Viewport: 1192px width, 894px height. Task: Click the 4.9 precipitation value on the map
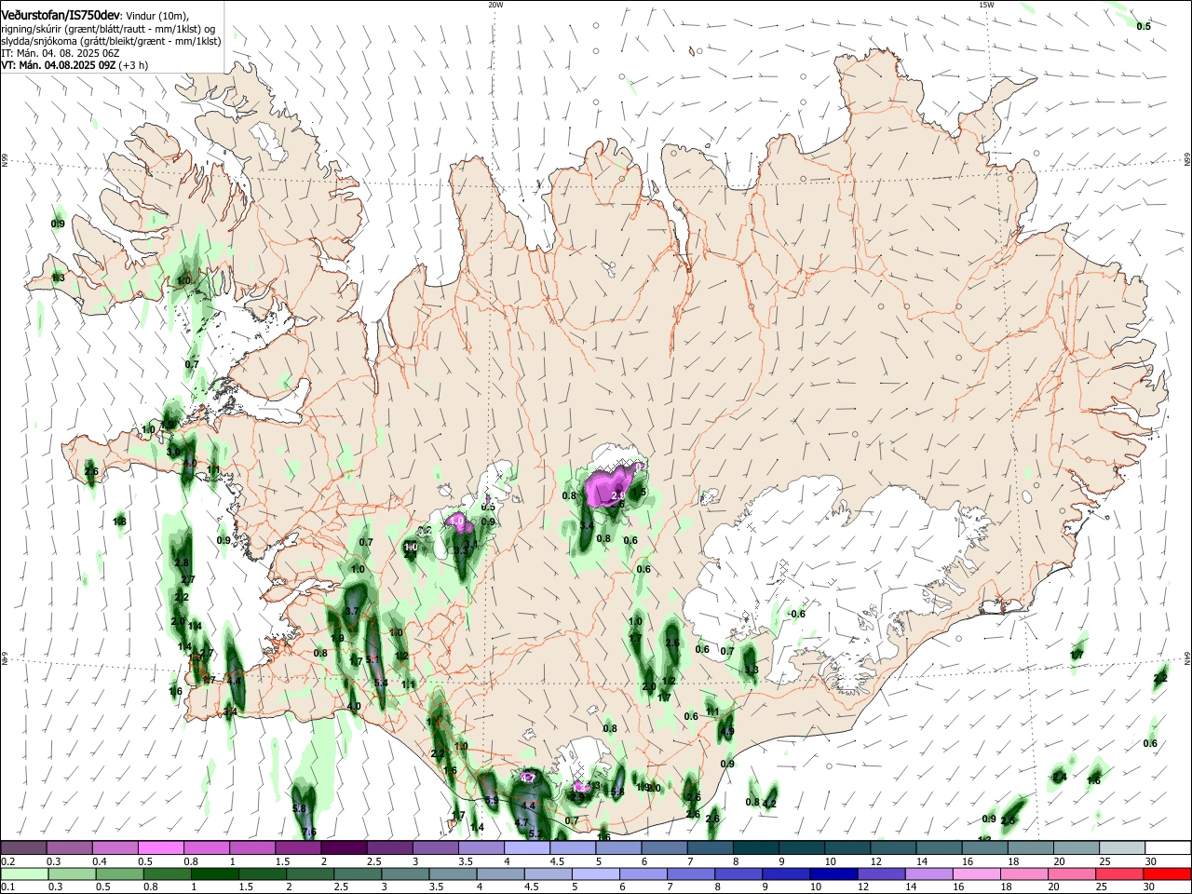point(728,732)
